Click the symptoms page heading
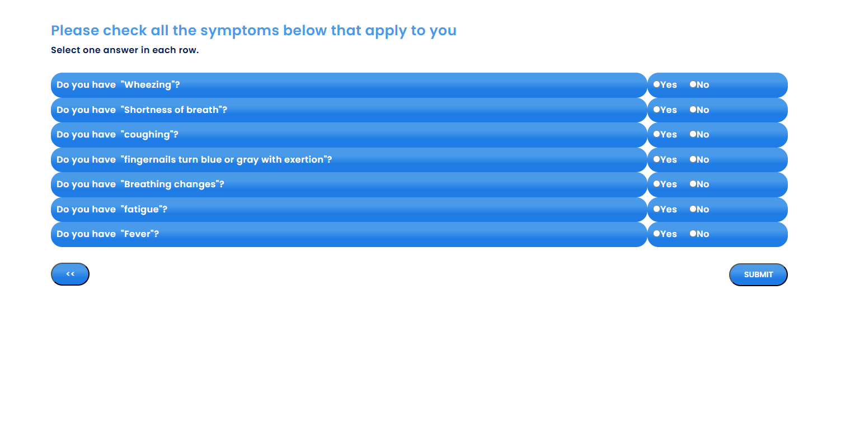The width and height of the screenshot is (855, 422). click(x=253, y=30)
